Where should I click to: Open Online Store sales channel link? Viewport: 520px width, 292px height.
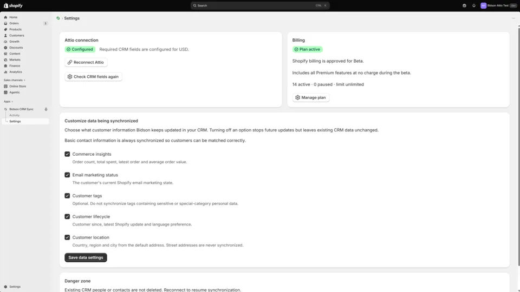pyautogui.click(x=25, y=87)
